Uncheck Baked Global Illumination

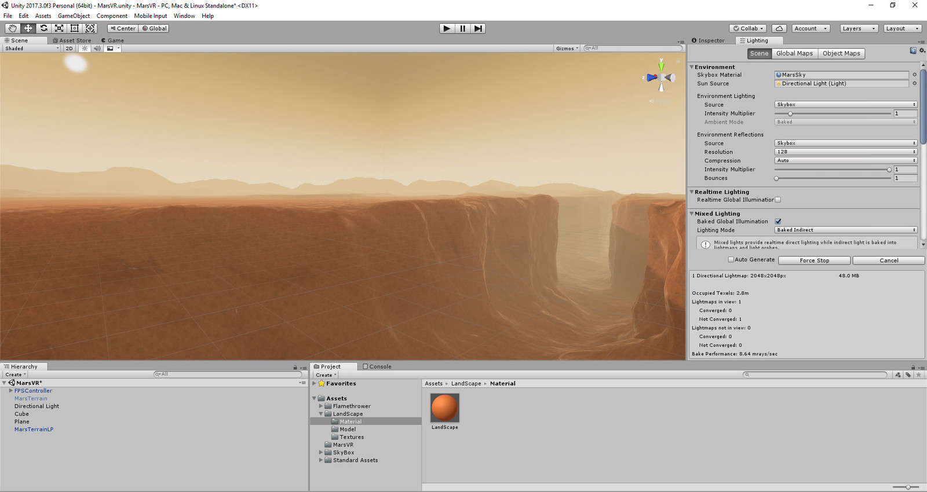[778, 221]
